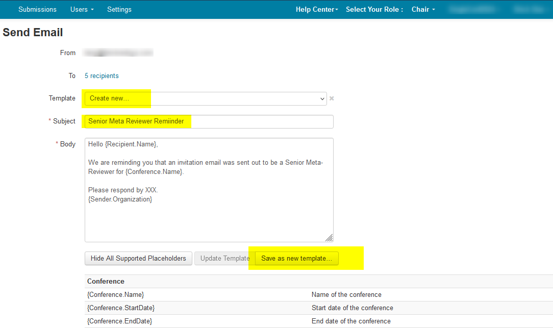Expand the Help Center dropdown
553x328 pixels.
pos(317,10)
